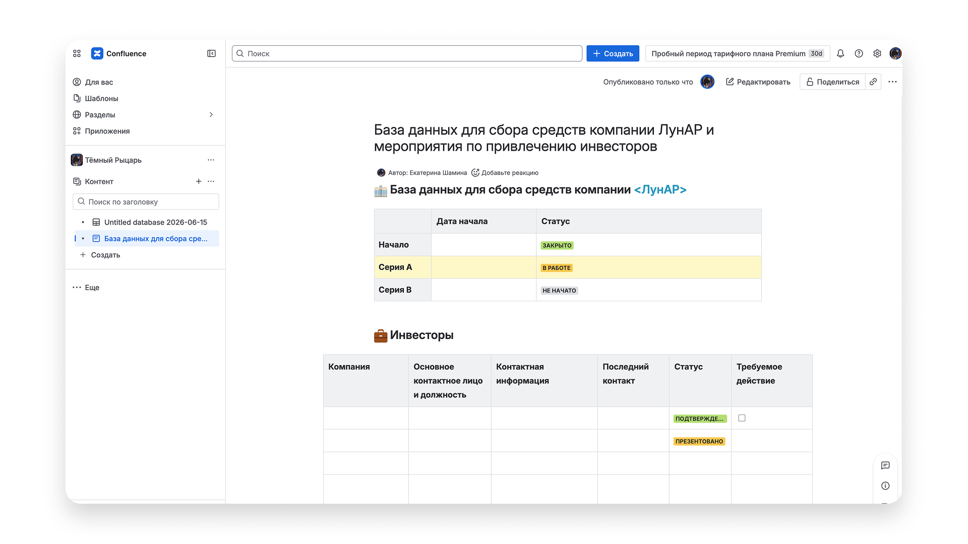Open the Тёмный Рыцарь space name
Image resolution: width=968 pixels, height=544 pixels.
[x=113, y=160]
